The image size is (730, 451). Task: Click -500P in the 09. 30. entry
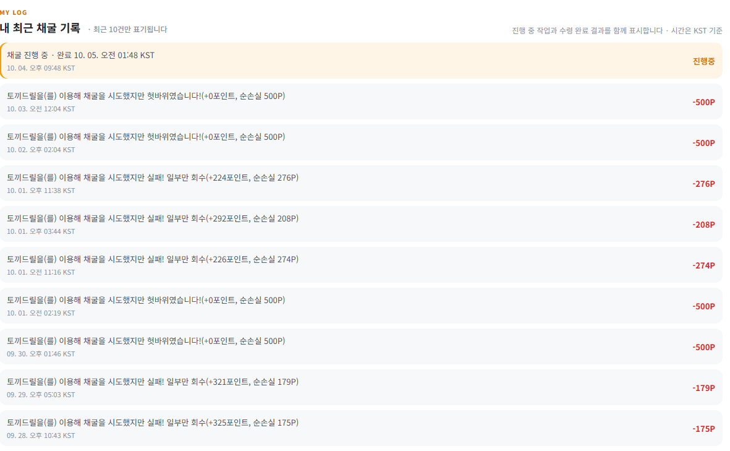point(703,347)
